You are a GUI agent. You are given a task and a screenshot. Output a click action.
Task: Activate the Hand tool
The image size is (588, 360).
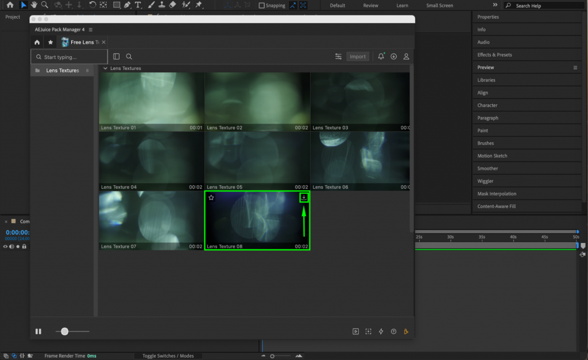pyautogui.click(x=34, y=5)
